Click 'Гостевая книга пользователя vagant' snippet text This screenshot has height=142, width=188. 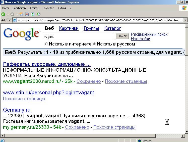[44, 121]
